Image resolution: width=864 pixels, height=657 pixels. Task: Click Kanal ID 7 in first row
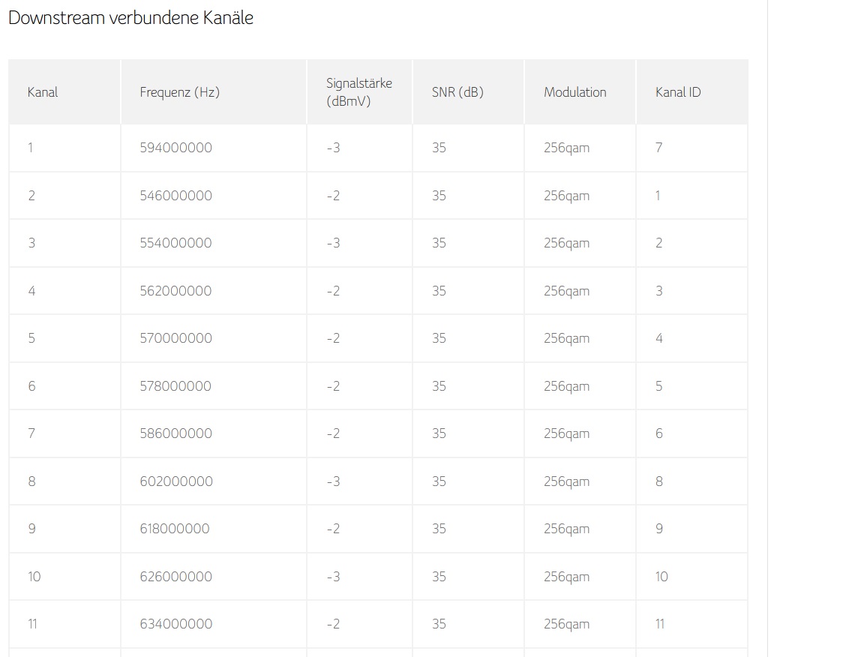658,148
